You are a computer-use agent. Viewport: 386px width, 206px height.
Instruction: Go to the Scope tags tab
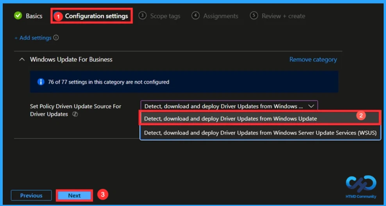165,16
